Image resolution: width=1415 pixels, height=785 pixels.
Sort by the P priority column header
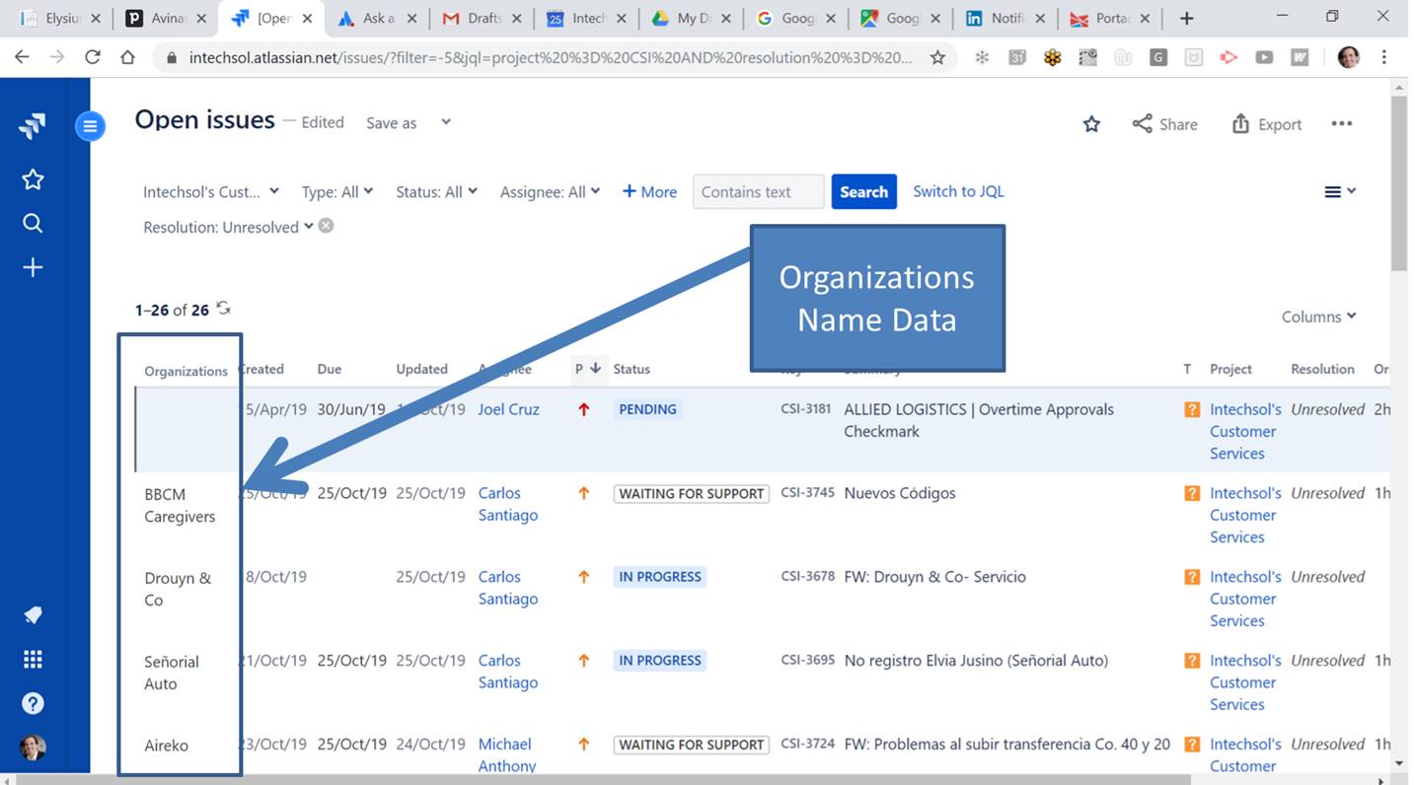click(587, 369)
